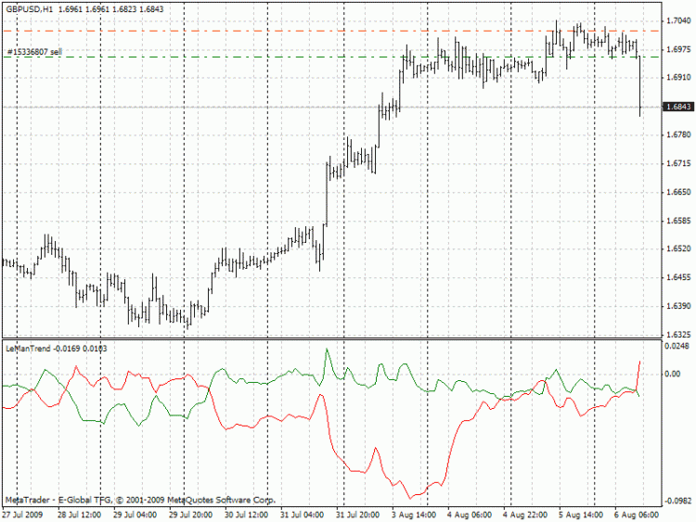The width and height of the screenshot is (696, 522).
Task: Click the orange dash-dot horizontal level line
Action: point(278,31)
